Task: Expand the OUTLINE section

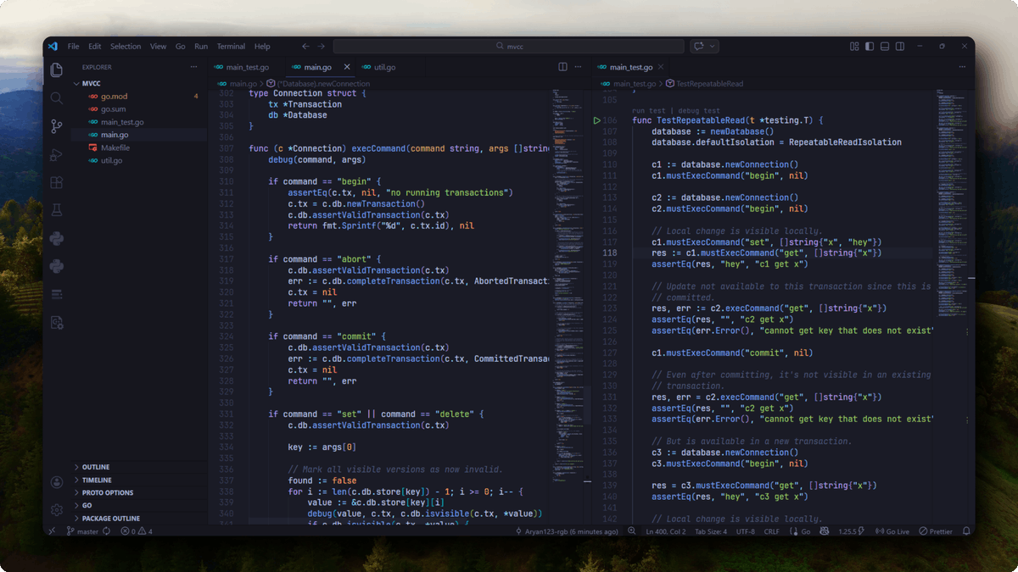Action: tap(139, 467)
